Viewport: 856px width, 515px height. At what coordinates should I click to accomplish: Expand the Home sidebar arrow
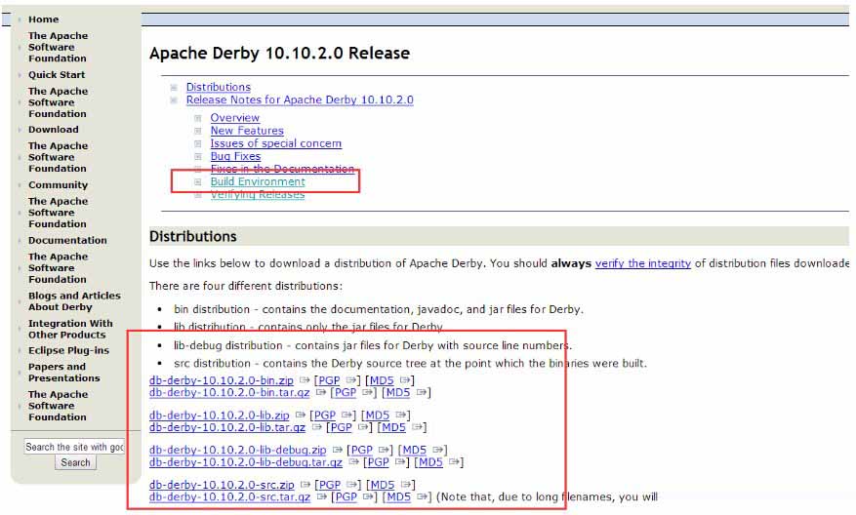coord(20,20)
